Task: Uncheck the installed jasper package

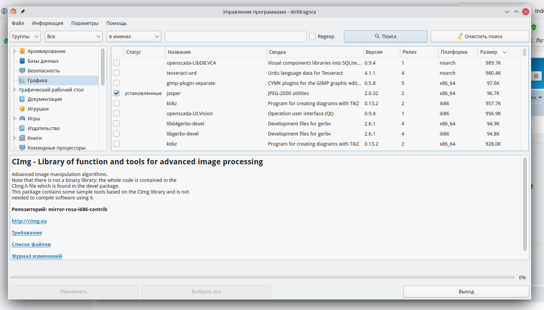Action: [x=116, y=93]
